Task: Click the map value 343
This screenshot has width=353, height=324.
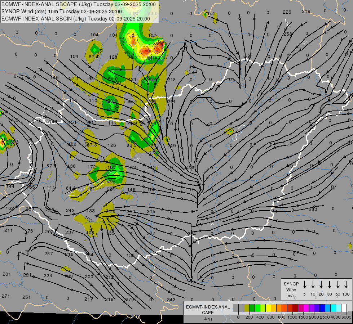Action: [x=171, y=300]
